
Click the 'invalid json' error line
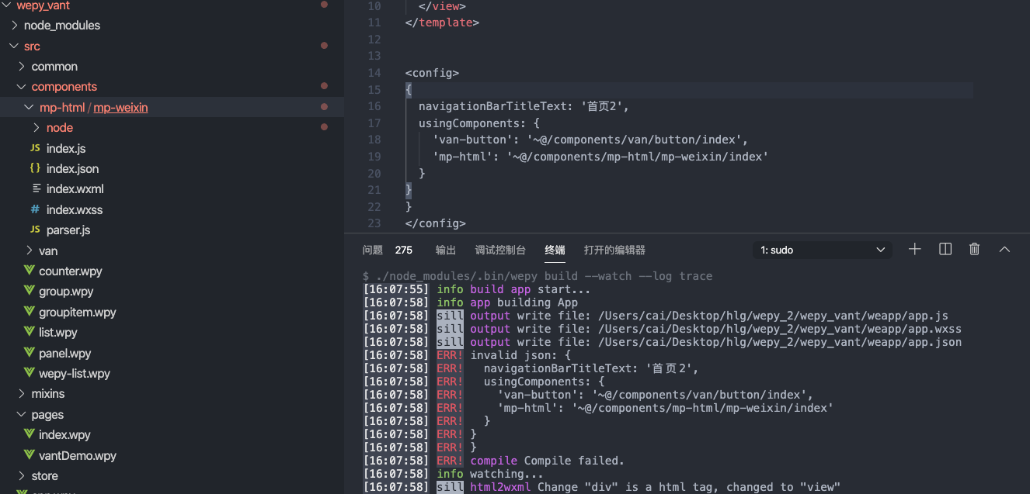tap(520, 355)
